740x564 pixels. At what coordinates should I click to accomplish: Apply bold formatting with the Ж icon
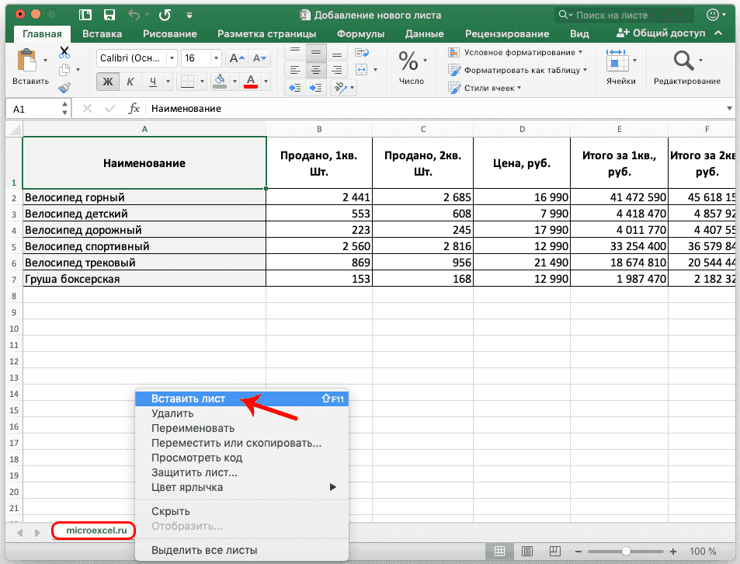[107, 81]
